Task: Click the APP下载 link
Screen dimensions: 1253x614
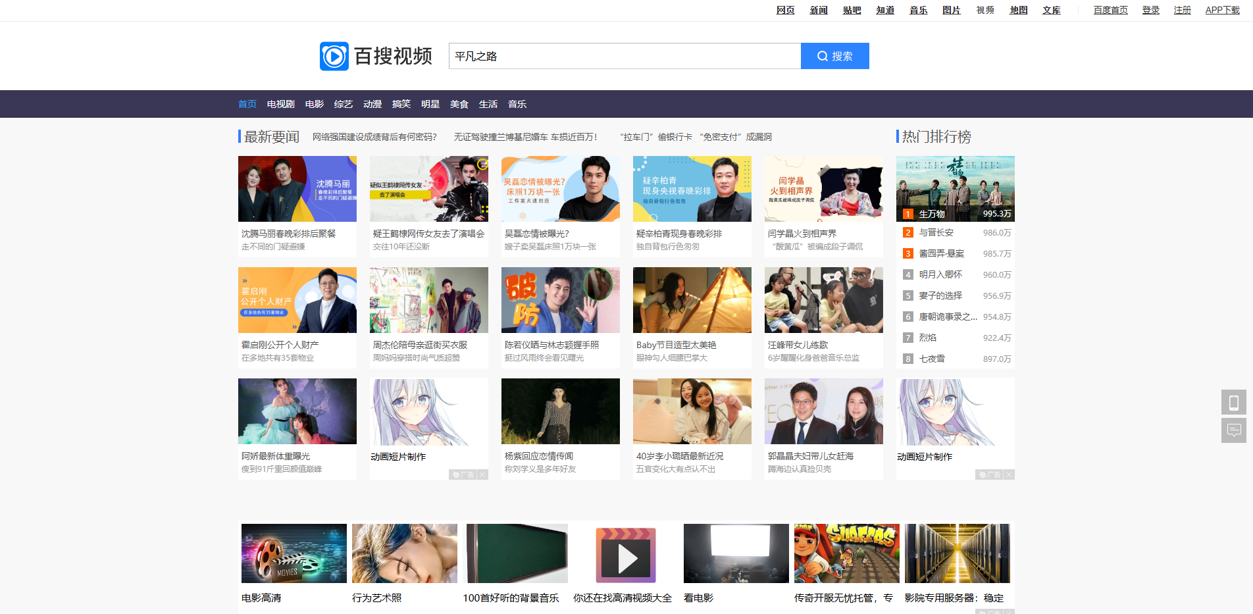Action: pyautogui.click(x=1222, y=10)
